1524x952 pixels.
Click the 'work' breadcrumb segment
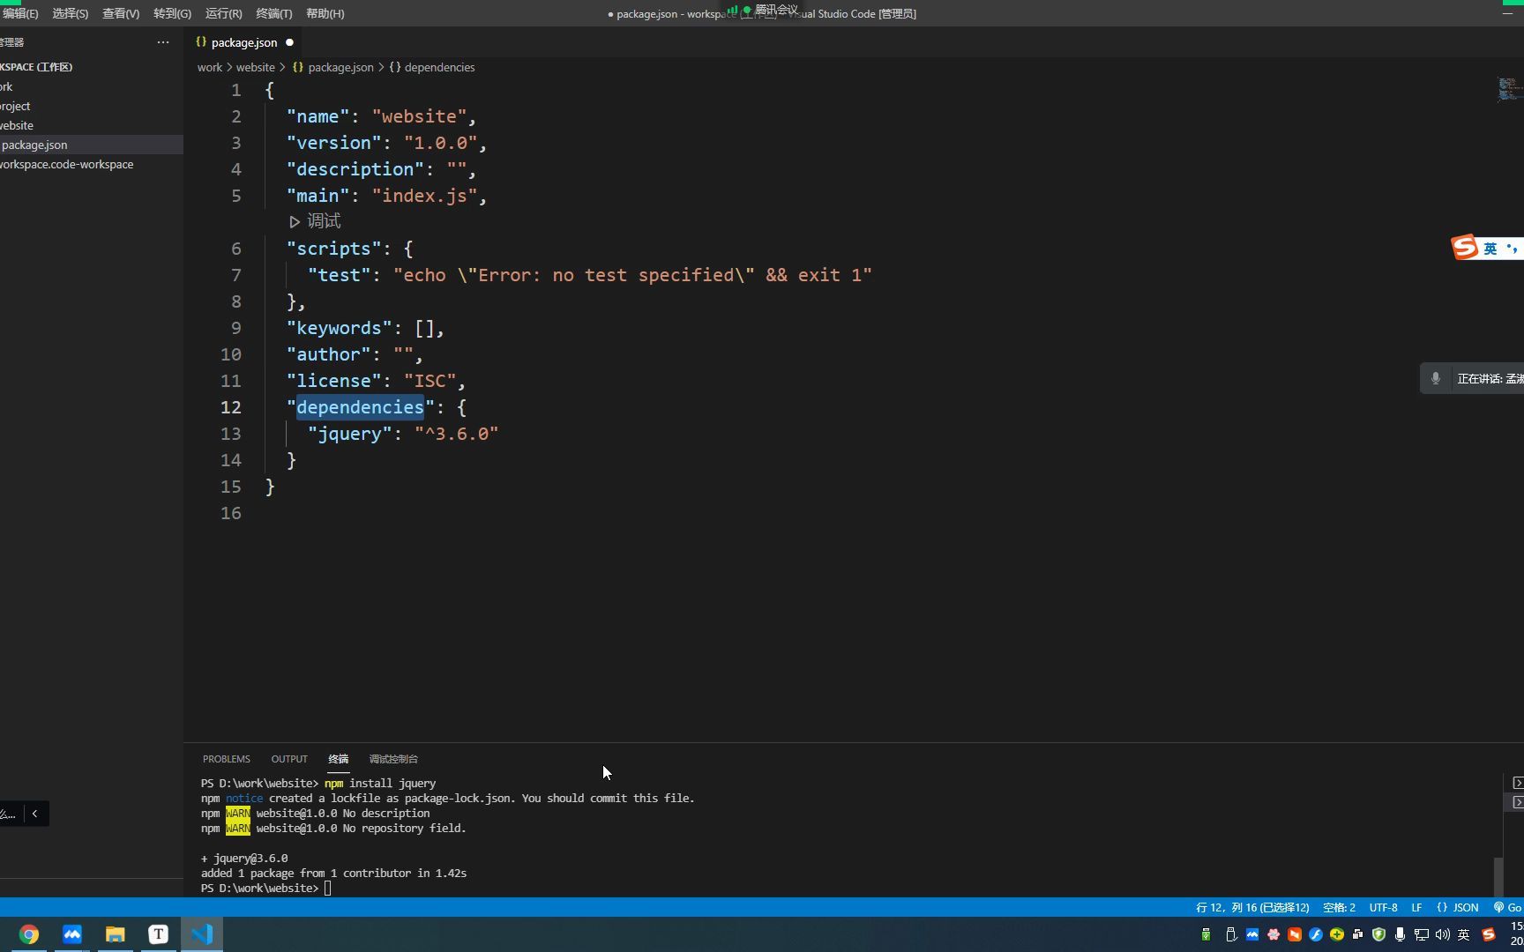tap(210, 67)
